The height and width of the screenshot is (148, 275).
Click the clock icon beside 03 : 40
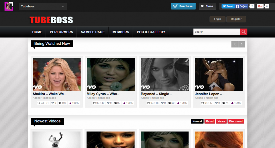point(94,103)
